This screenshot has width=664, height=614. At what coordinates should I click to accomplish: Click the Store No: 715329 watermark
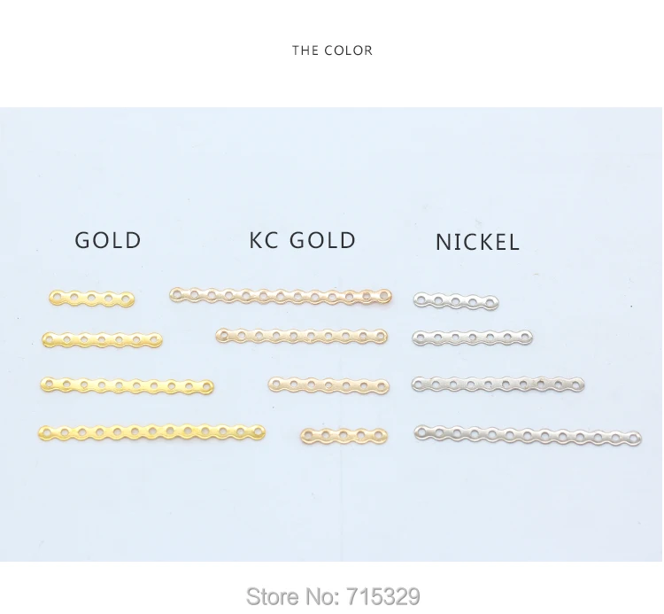(333, 596)
